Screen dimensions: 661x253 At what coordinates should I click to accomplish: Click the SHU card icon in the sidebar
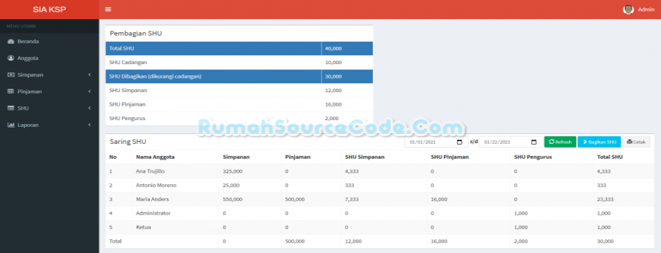11,108
